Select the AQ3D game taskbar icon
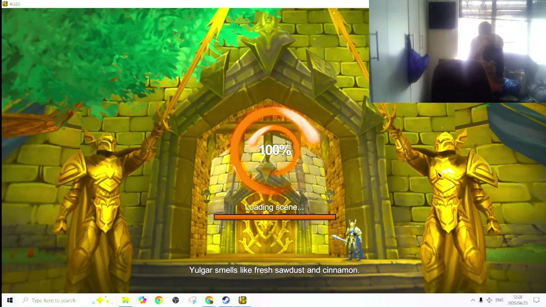 coord(242,300)
